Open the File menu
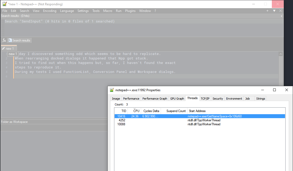The image size is (293, 171). [x=5, y=11]
